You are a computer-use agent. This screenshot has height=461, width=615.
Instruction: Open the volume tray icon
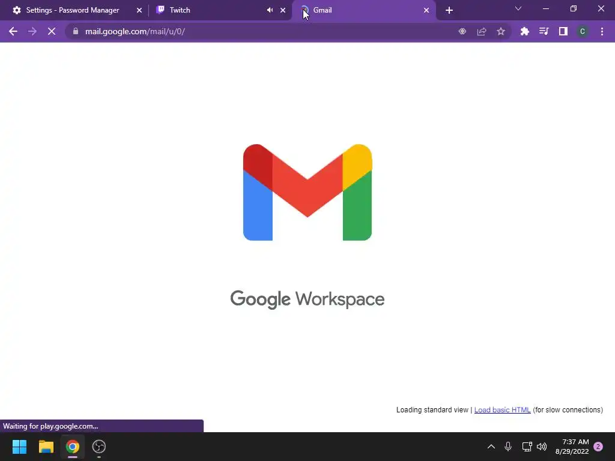542,447
